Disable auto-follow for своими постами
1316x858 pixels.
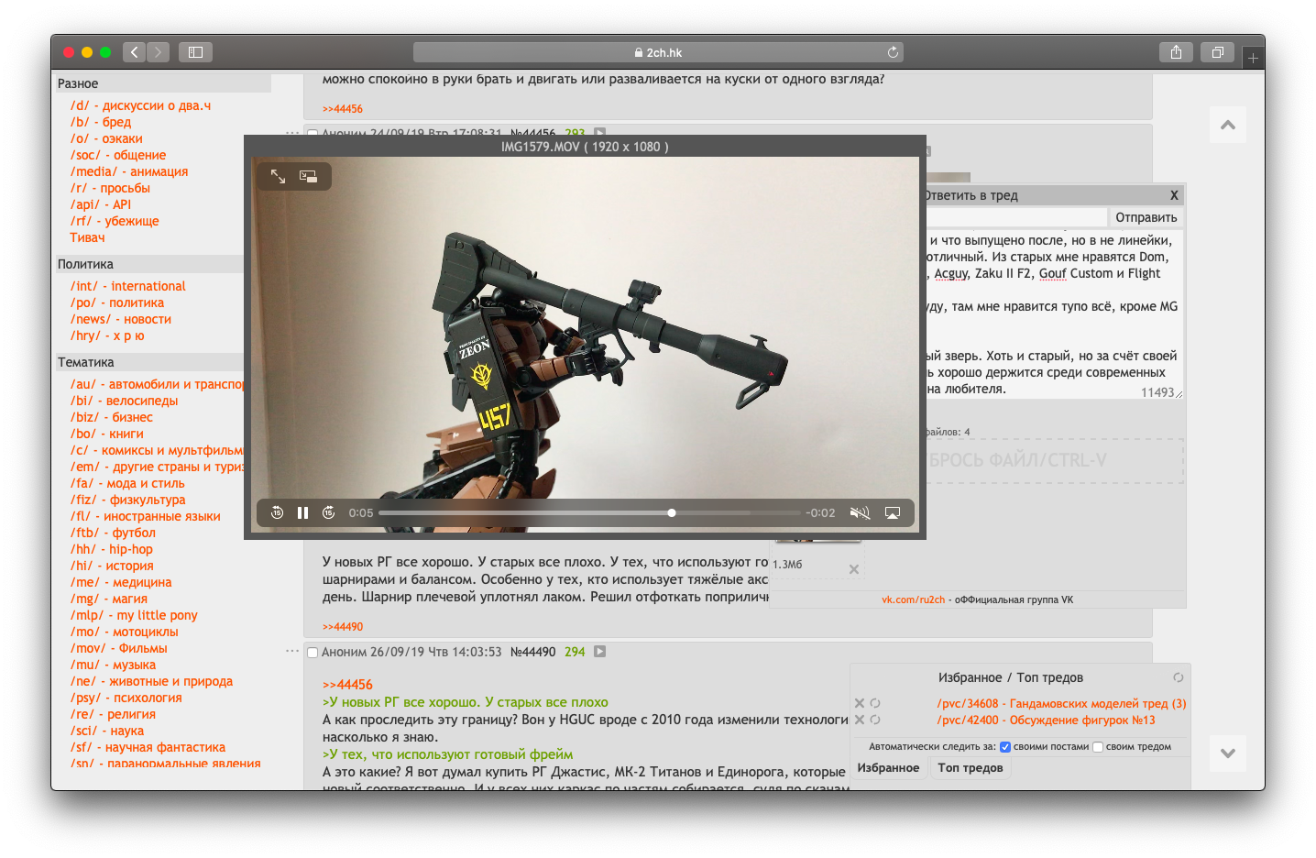coord(1005,747)
